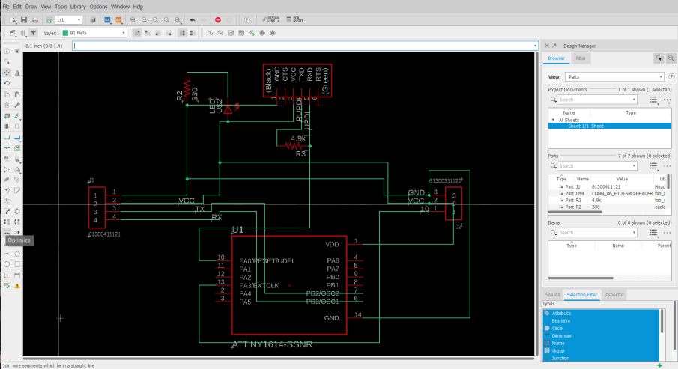The width and height of the screenshot is (678, 369).
Task: Open the View dropdown set to Parts
Action: (x=615, y=76)
